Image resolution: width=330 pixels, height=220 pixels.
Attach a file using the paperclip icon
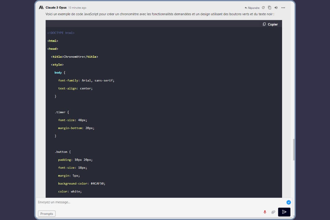(273, 212)
